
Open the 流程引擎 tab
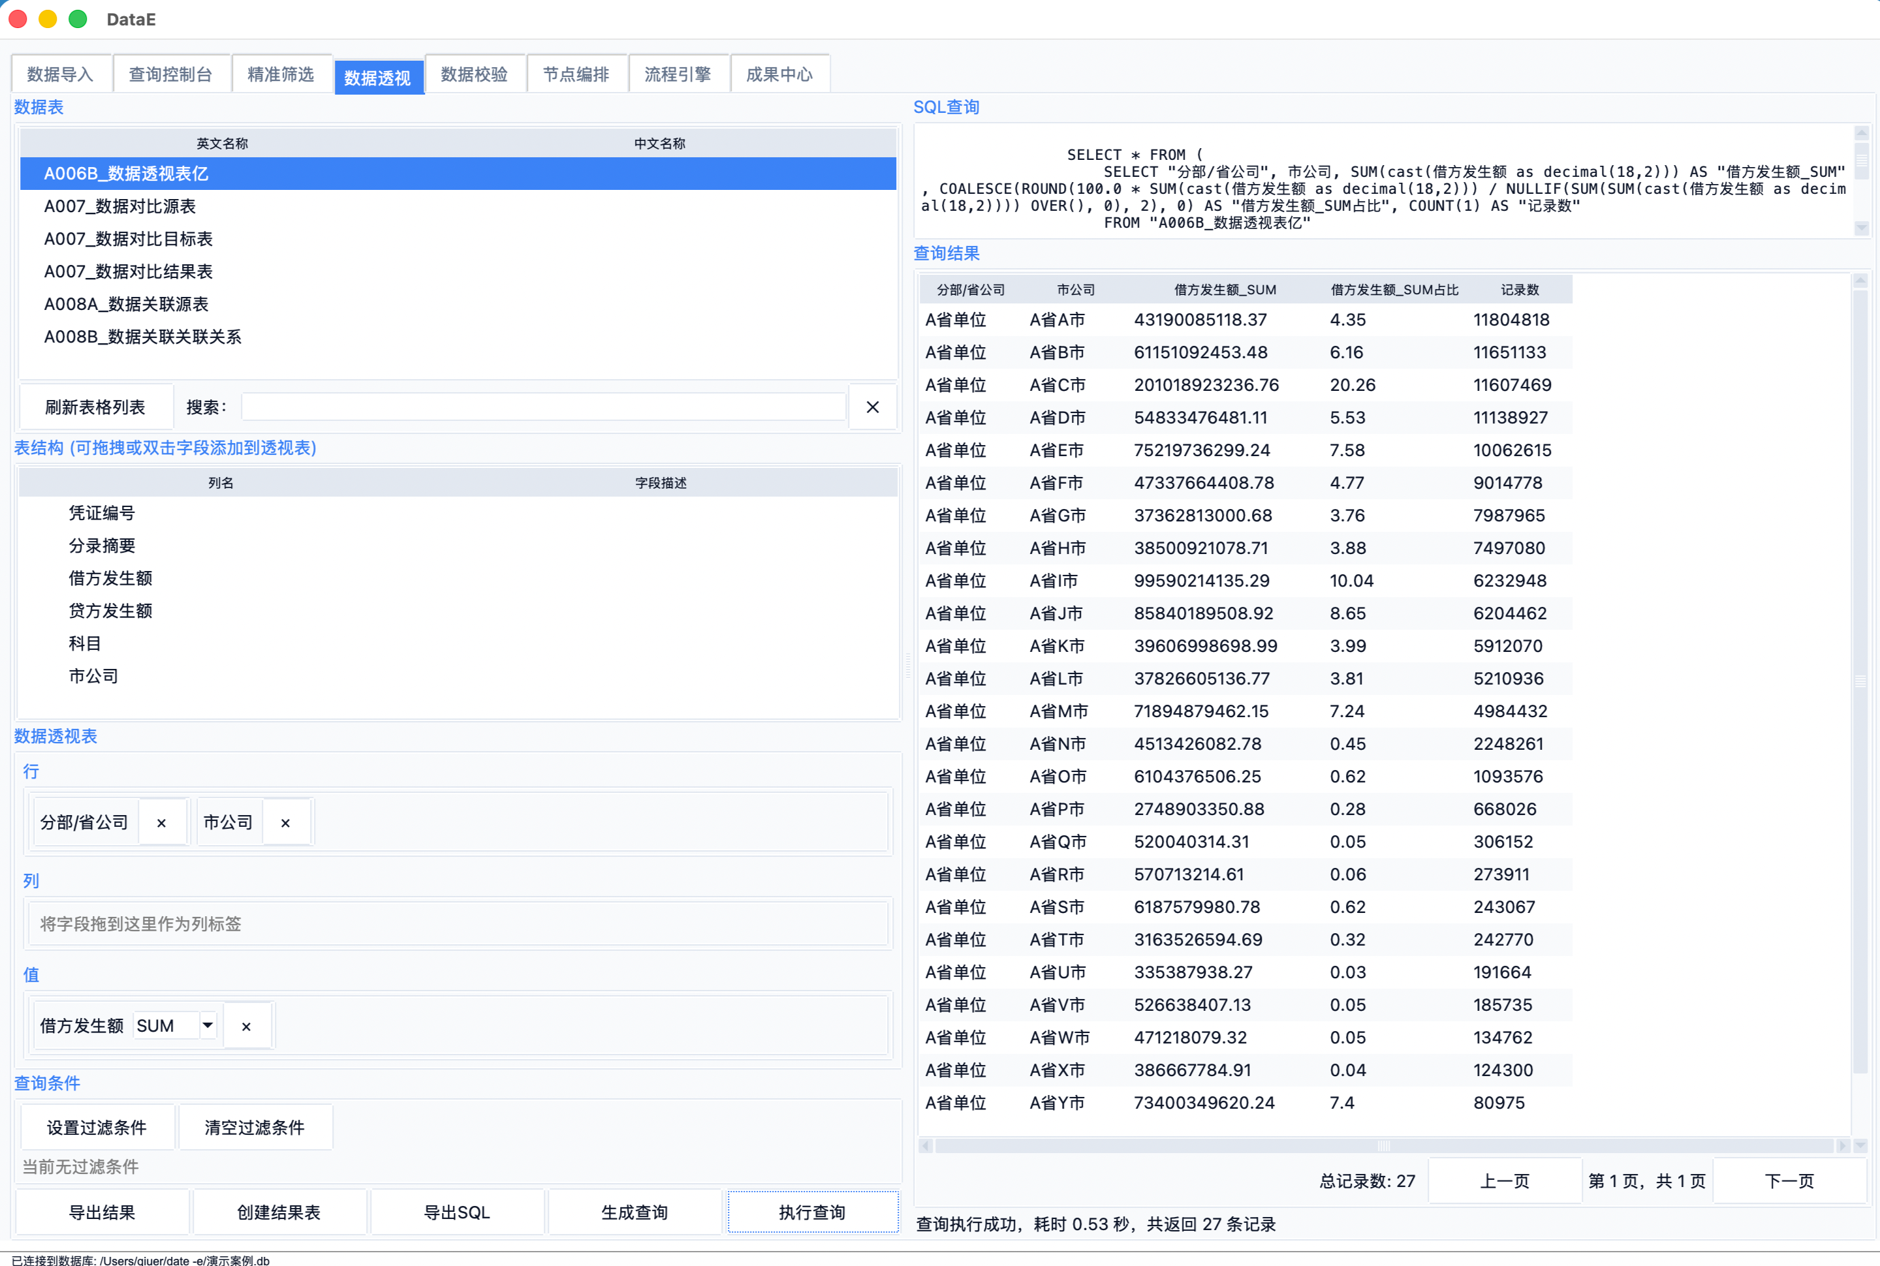click(678, 74)
